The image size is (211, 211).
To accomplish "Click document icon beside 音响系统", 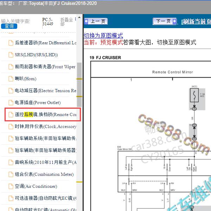I will (11, 162).
